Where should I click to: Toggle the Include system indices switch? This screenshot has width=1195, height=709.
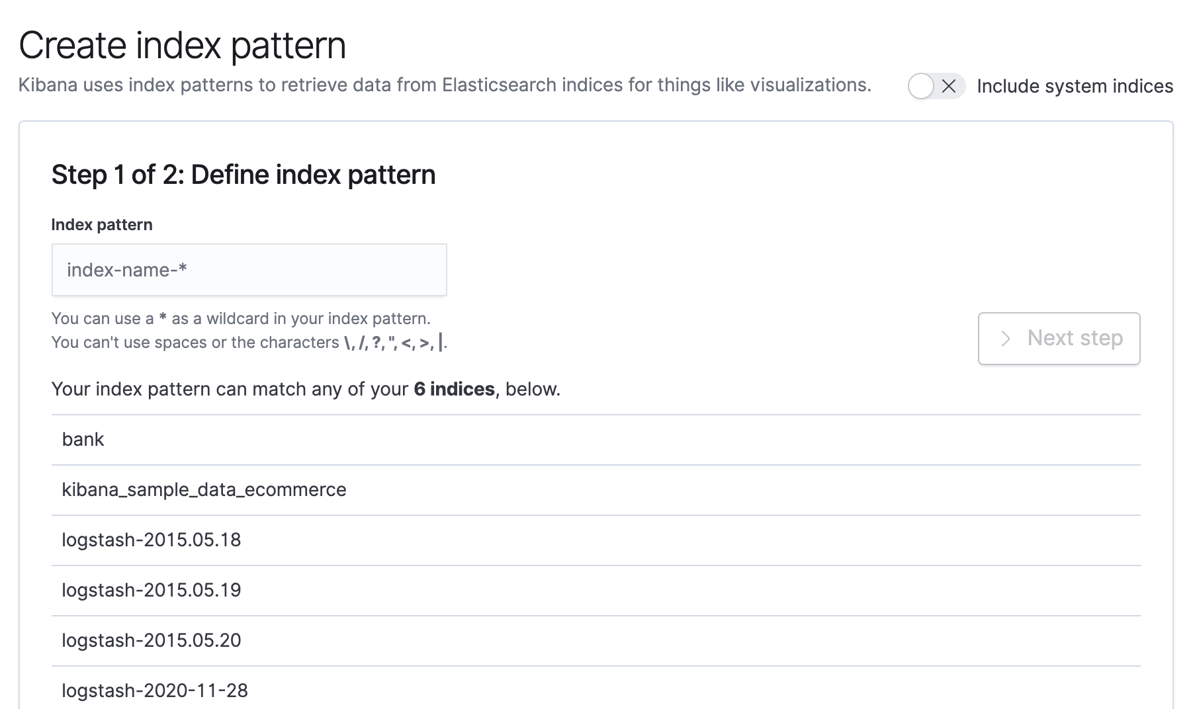pyautogui.click(x=936, y=86)
